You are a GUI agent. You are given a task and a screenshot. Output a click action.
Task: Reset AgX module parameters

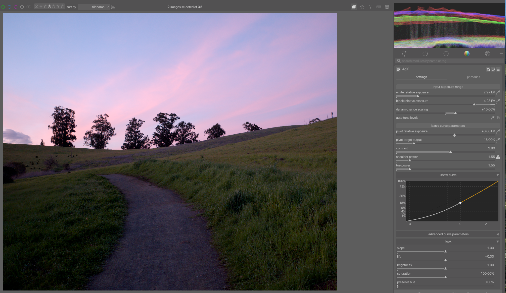coord(493,69)
